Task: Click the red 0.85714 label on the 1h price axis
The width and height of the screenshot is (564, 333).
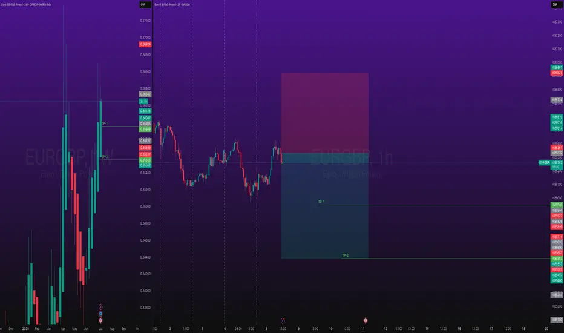Action: tap(557, 237)
